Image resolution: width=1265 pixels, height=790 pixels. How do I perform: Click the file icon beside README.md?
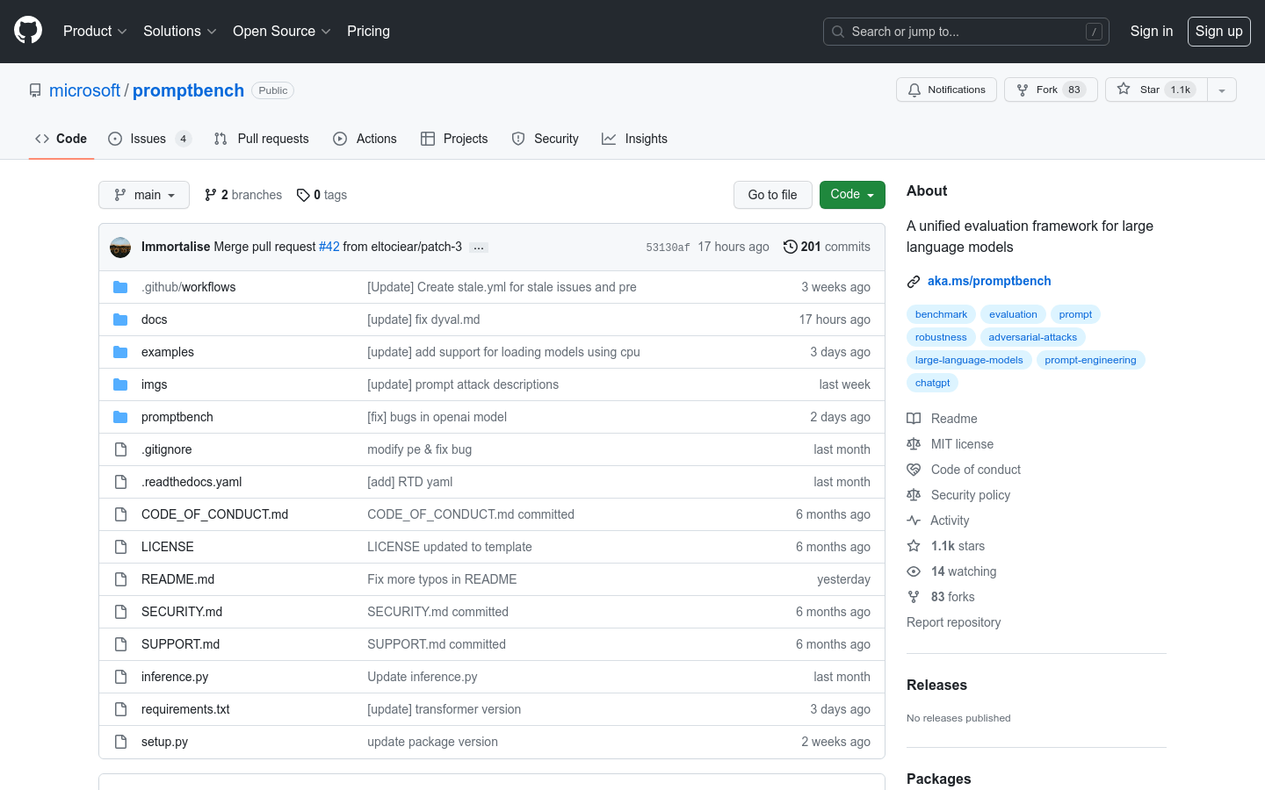pyautogui.click(x=120, y=578)
